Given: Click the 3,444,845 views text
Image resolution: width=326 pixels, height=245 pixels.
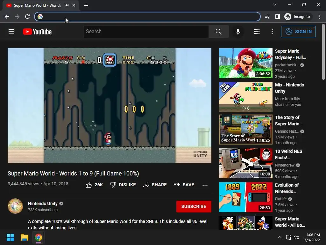Looking at the screenshot, I should [x=23, y=184].
